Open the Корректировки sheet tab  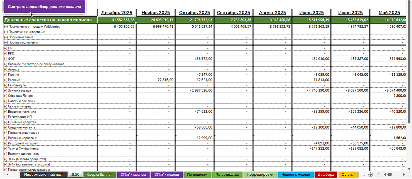(x=260, y=175)
